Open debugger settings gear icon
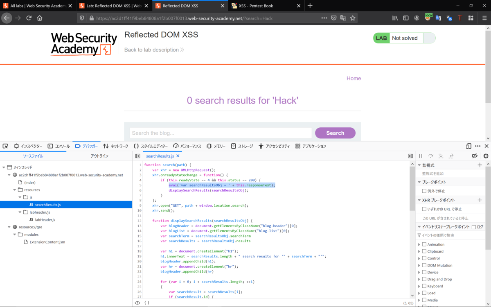The image size is (491, 307). click(x=486, y=156)
